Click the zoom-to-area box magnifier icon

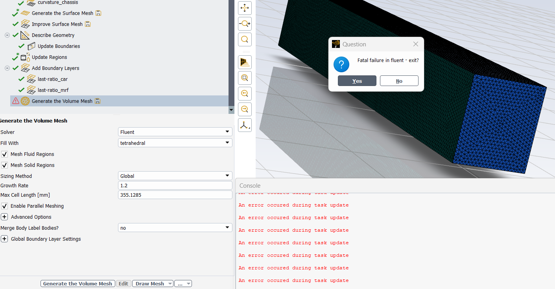coord(245,78)
